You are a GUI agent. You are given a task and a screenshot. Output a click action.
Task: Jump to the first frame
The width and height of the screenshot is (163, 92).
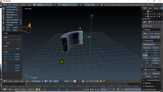[85, 89]
